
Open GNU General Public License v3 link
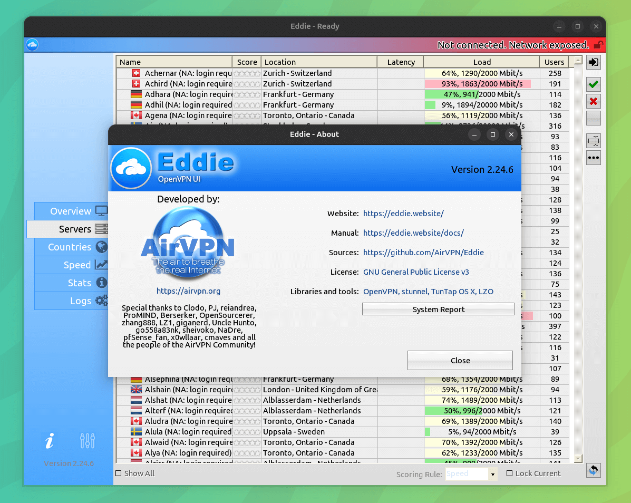416,272
